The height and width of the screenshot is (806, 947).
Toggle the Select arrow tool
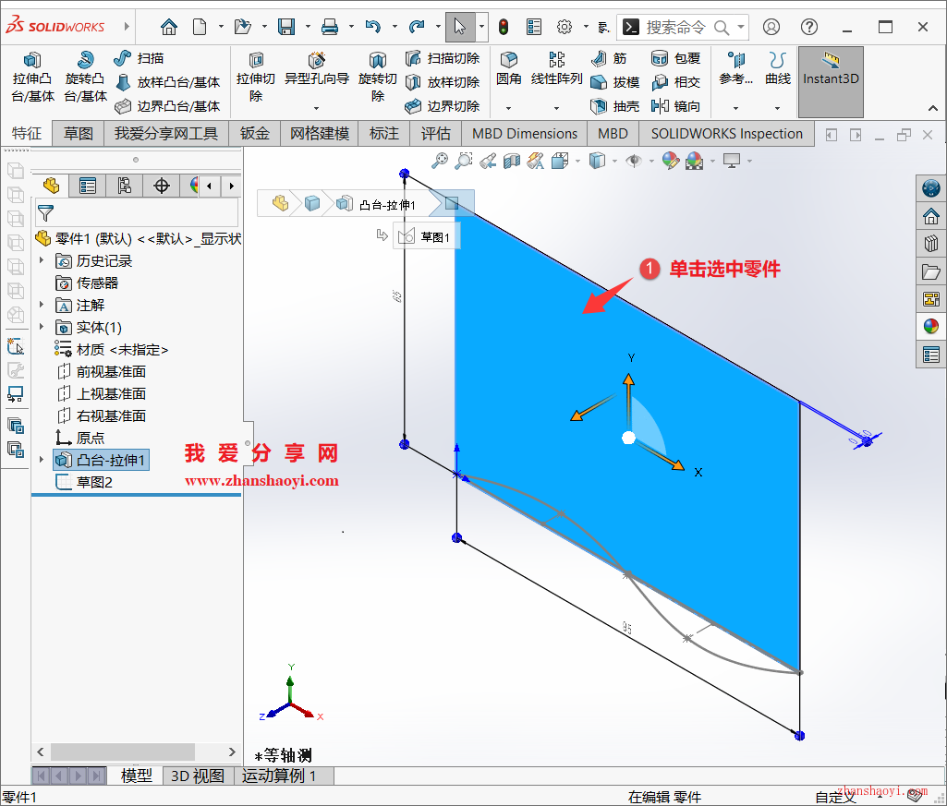(459, 27)
